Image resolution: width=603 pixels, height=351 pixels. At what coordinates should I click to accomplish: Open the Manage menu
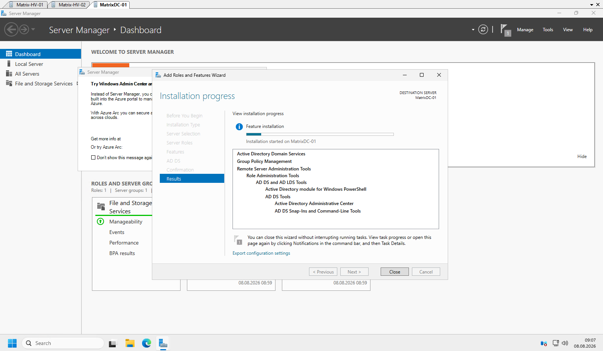coord(525,30)
